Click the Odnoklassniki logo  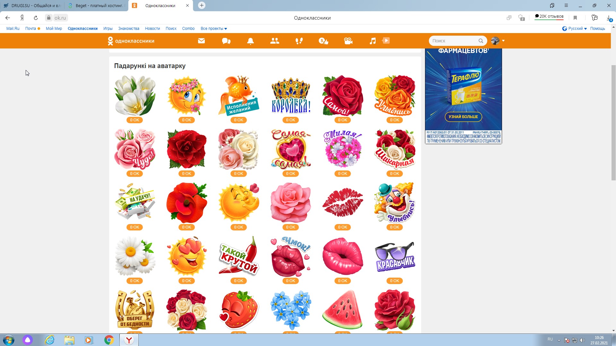(131, 41)
